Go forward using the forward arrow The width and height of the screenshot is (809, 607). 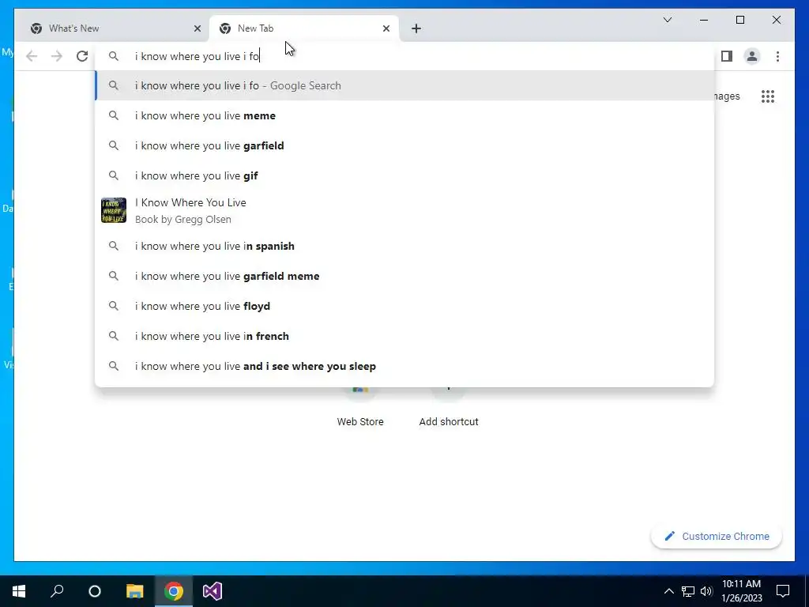click(57, 56)
